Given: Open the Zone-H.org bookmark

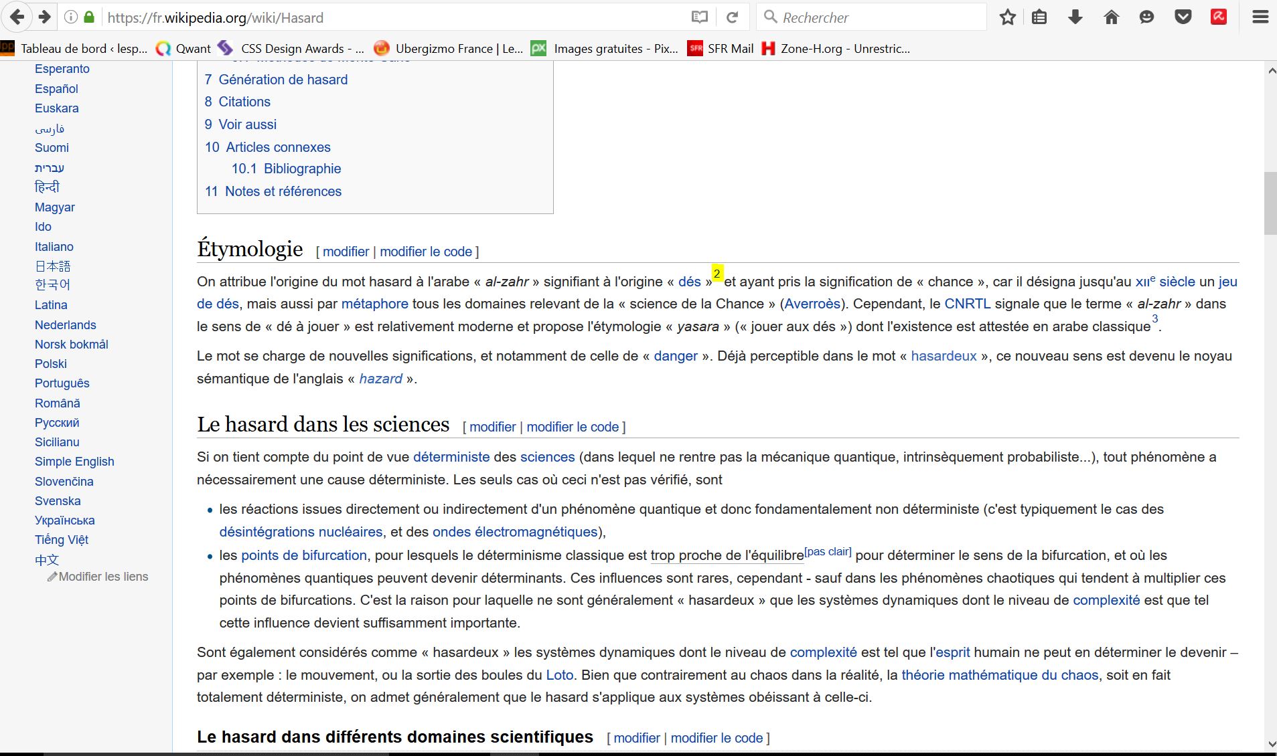Looking at the screenshot, I should tap(836, 48).
